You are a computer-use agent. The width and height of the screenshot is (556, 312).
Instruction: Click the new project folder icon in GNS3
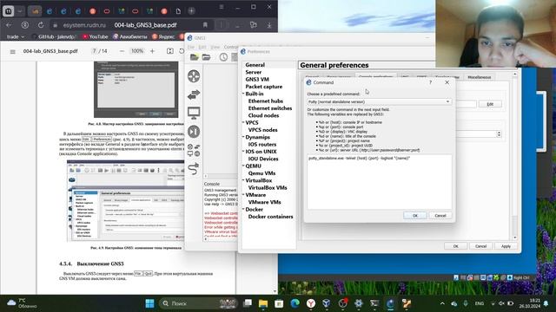coord(195,57)
